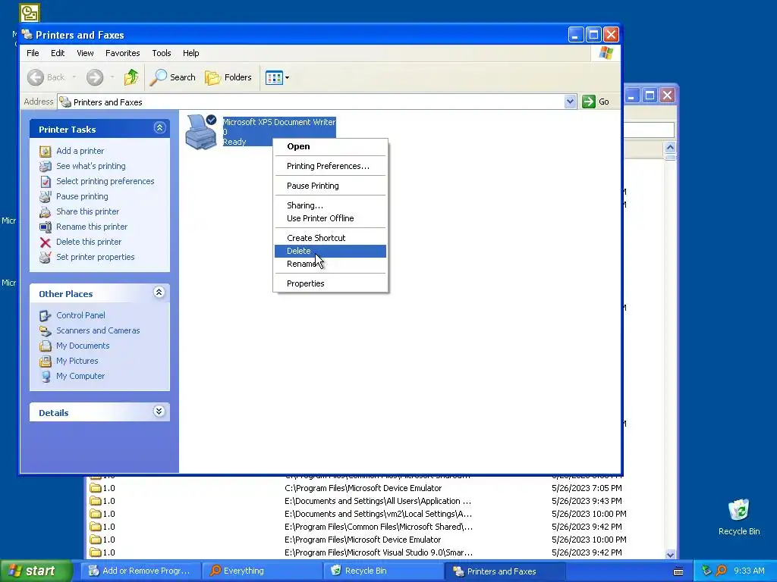
Task: Open the Help menu
Action: click(190, 53)
